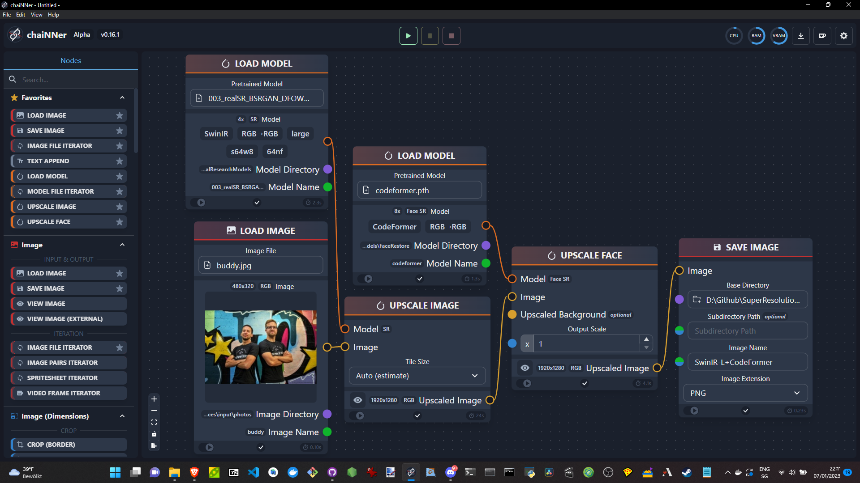860x483 pixels.
Task: Open the Edit menu
Action: [x=21, y=15]
